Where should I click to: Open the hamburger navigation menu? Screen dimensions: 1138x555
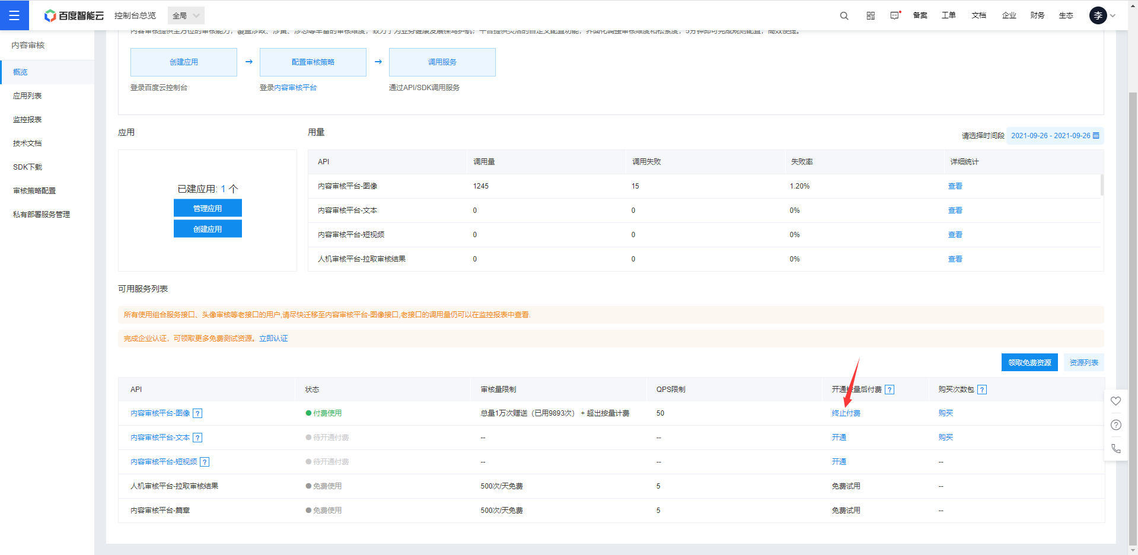pyautogui.click(x=14, y=15)
